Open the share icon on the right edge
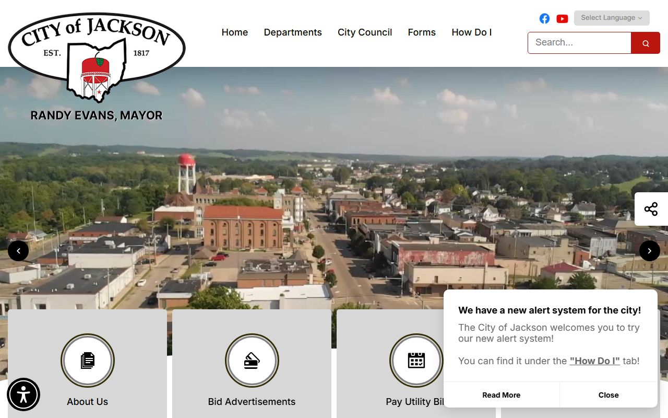Screen dimensions: 668x418 [x=651, y=210]
